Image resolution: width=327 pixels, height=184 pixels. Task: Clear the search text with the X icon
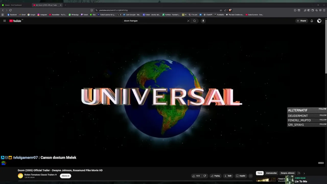click(x=188, y=21)
